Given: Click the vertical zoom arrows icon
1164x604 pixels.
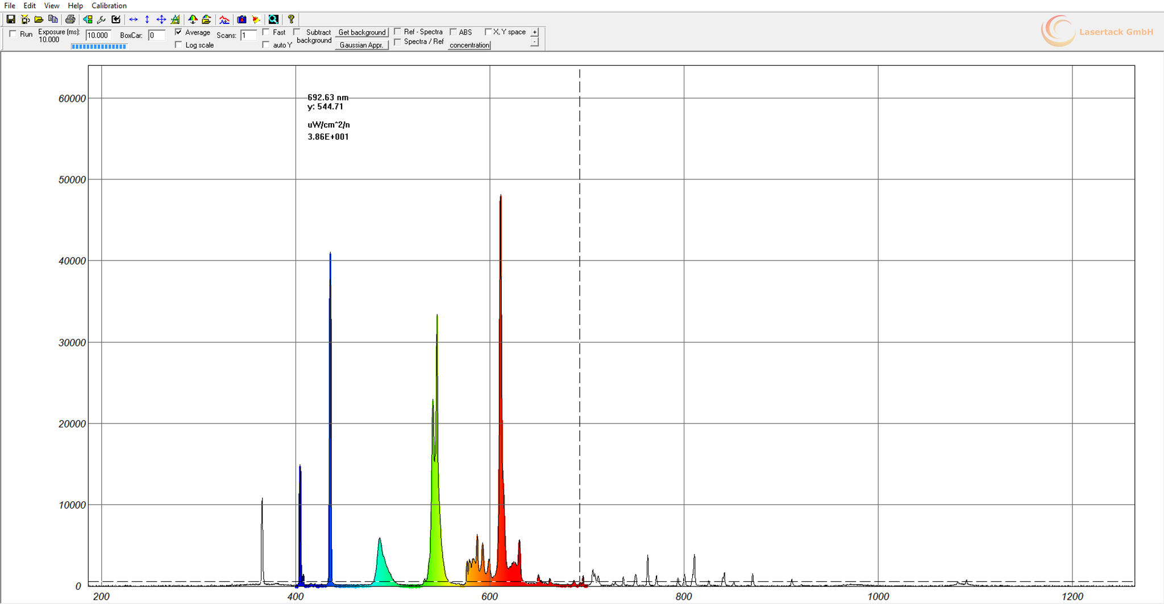Looking at the screenshot, I should [x=147, y=19].
